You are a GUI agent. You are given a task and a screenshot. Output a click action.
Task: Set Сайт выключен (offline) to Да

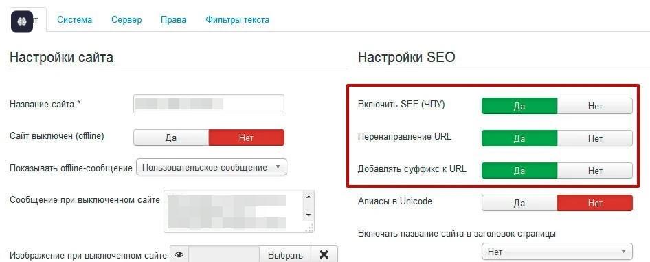pos(171,138)
